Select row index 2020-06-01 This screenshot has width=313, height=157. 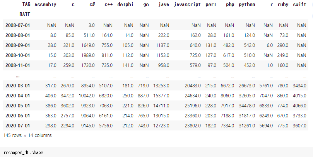coord(17,116)
